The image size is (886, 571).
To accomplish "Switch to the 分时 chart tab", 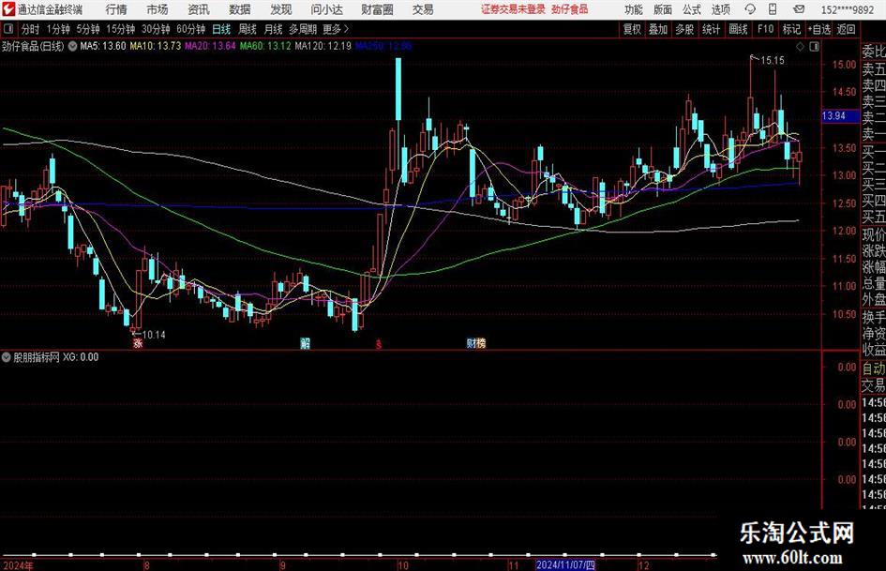I will tap(30, 29).
